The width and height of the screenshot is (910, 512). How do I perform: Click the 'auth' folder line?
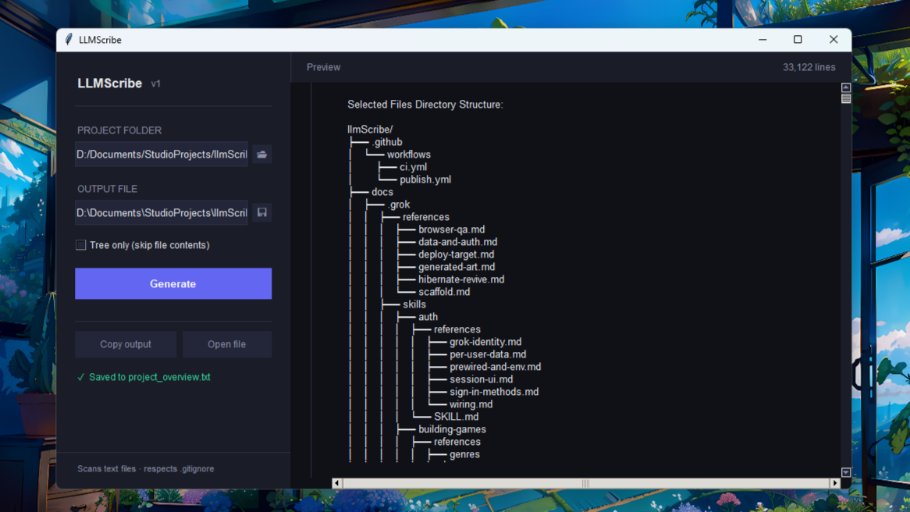coord(428,317)
